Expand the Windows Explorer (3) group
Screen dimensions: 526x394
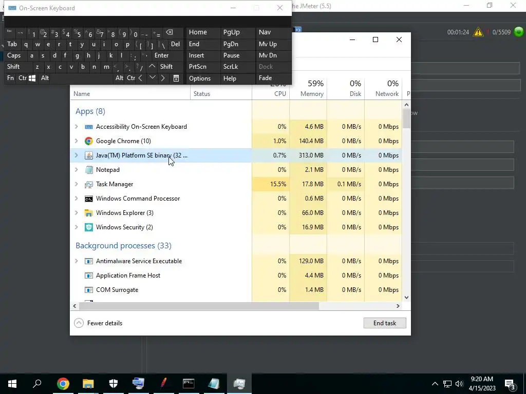pos(76,213)
